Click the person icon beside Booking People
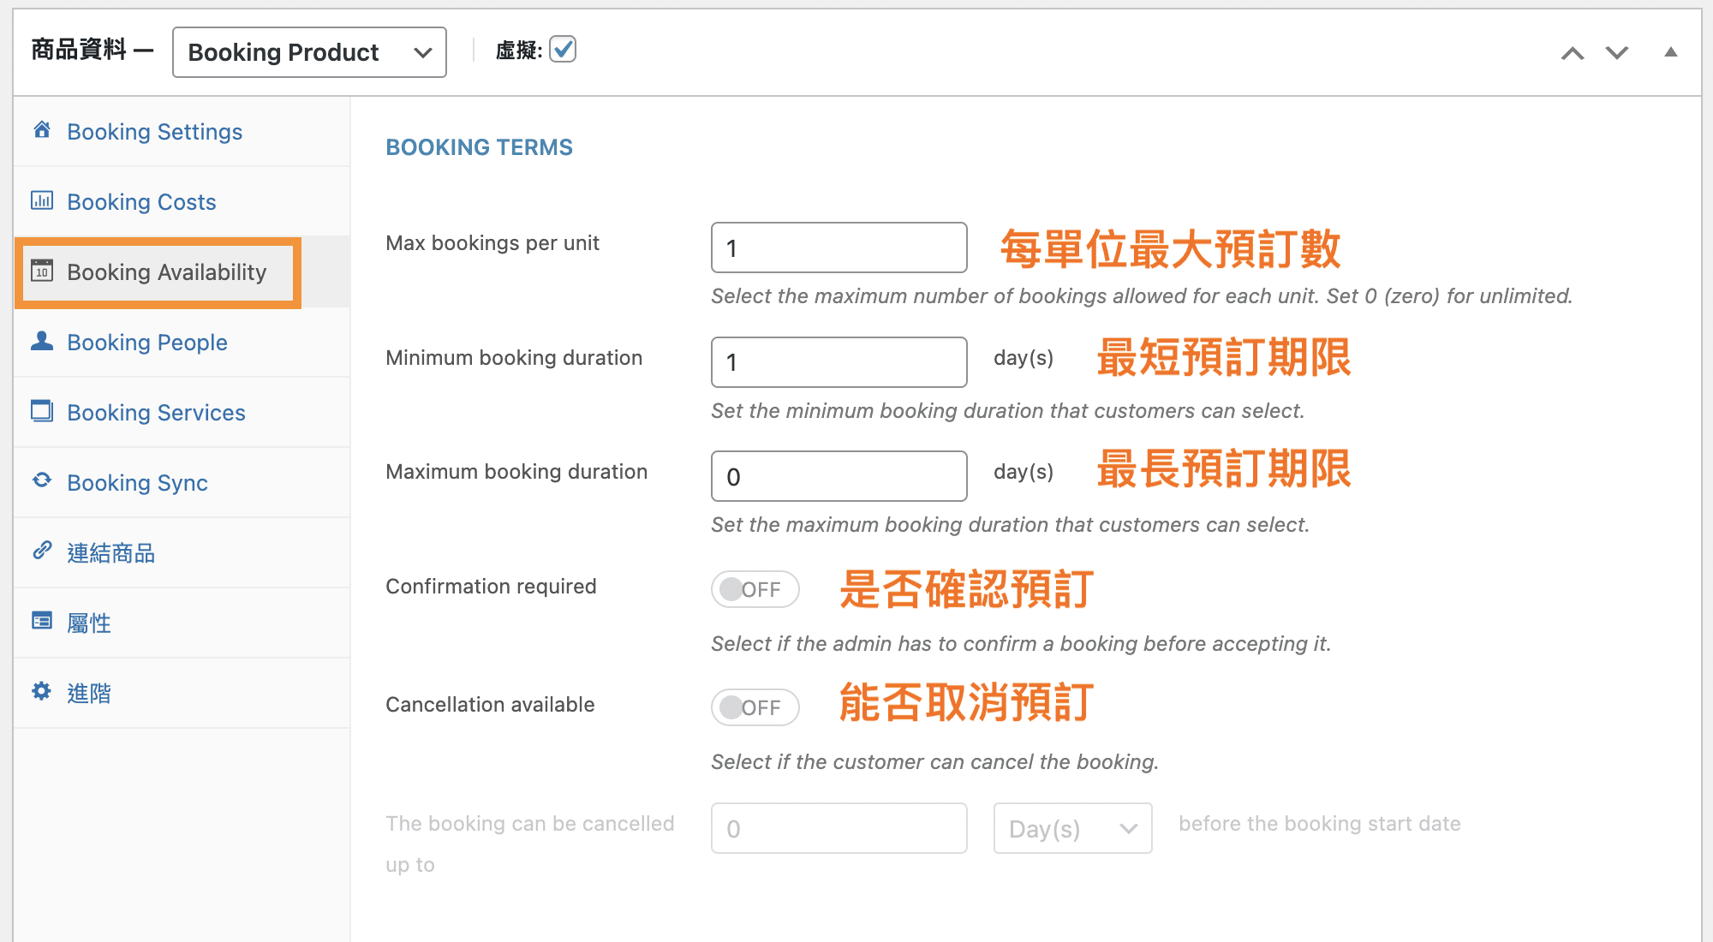1713x942 pixels. [x=42, y=341]
